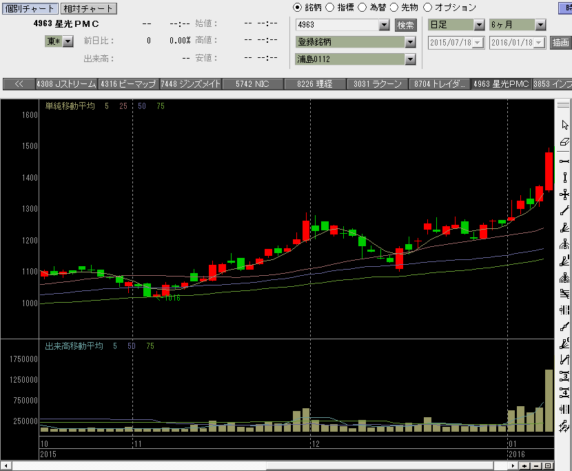The width and height of the screenshot is (572, 471).
Task: Click the 単純移動平均 indicator label
Action: click(70, 106)
